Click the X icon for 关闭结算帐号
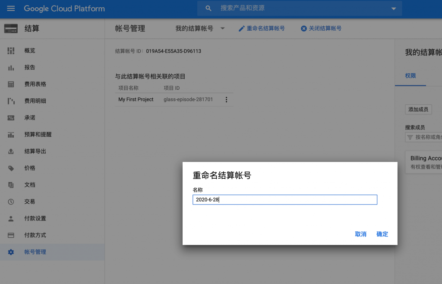The height and width of the screenshot is (284, 442). [303, 28]
